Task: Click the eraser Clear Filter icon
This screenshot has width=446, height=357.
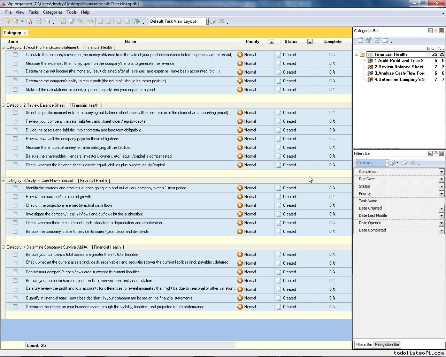Action: coord(405,163)
